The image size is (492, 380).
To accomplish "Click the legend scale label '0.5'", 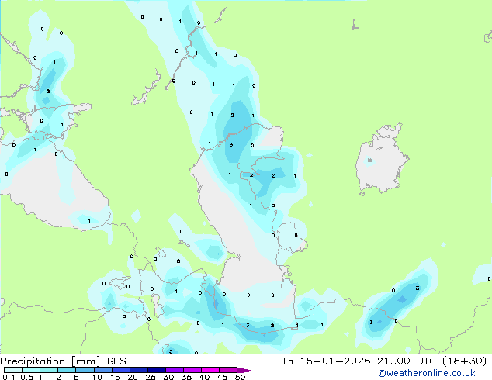I will tap(27, 377).
